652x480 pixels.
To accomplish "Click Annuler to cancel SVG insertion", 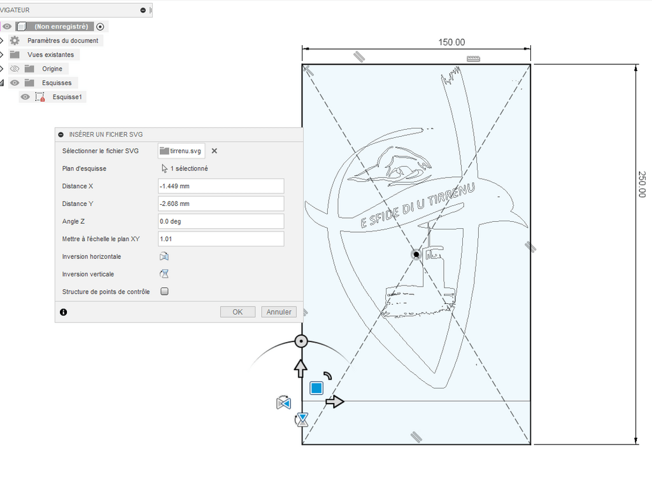I will 279,312.
